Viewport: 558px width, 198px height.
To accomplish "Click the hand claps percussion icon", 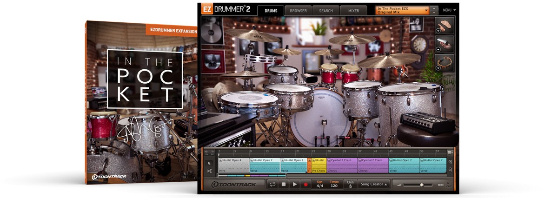I will pyautogui.click(x=445, y=26).
